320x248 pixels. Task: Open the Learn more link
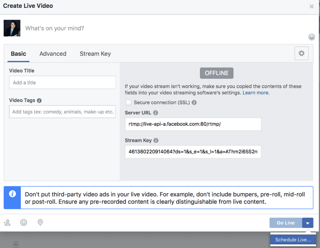pos(255,93)
